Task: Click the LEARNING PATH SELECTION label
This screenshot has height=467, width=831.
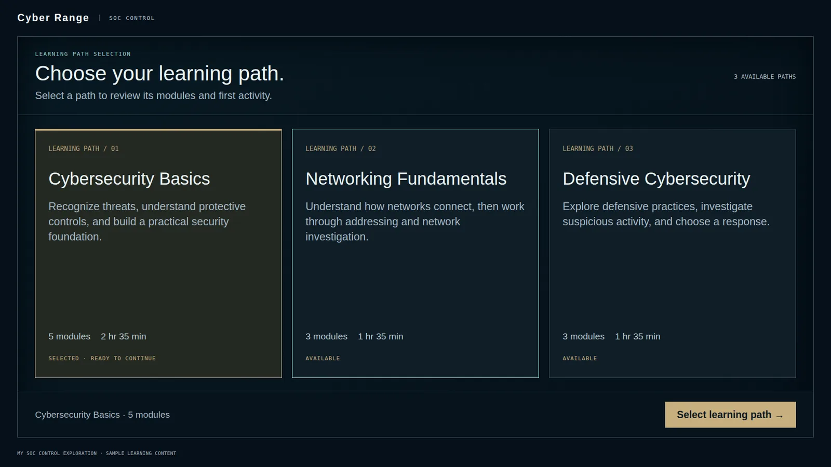Action: 83,54
